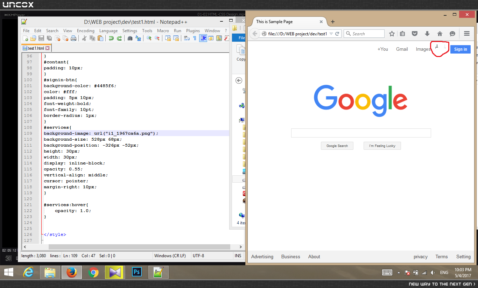
Task: Open the Encoding menu in Notepad++
Action: (86, 31)
